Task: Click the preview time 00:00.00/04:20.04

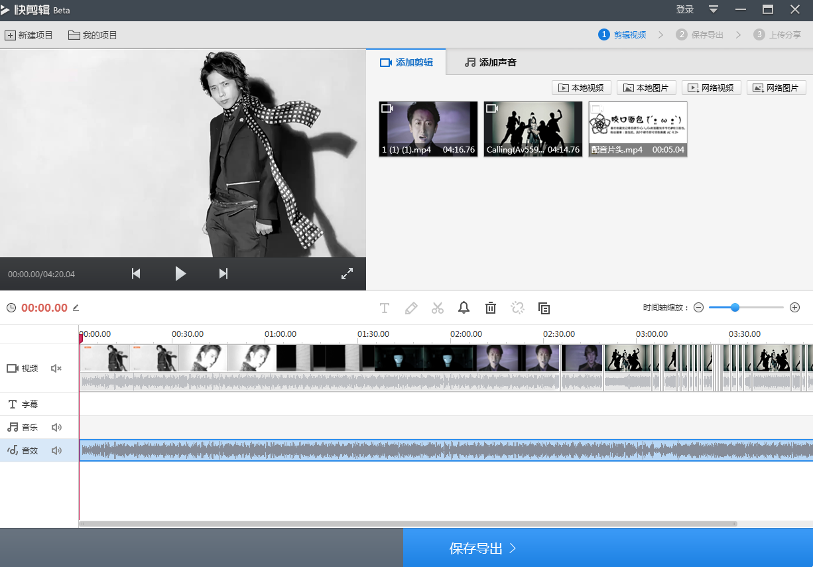Action: click(x=41, y=274)
